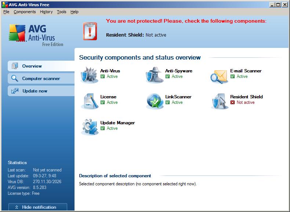Click the 'Statistics' heading

point(17,162)
